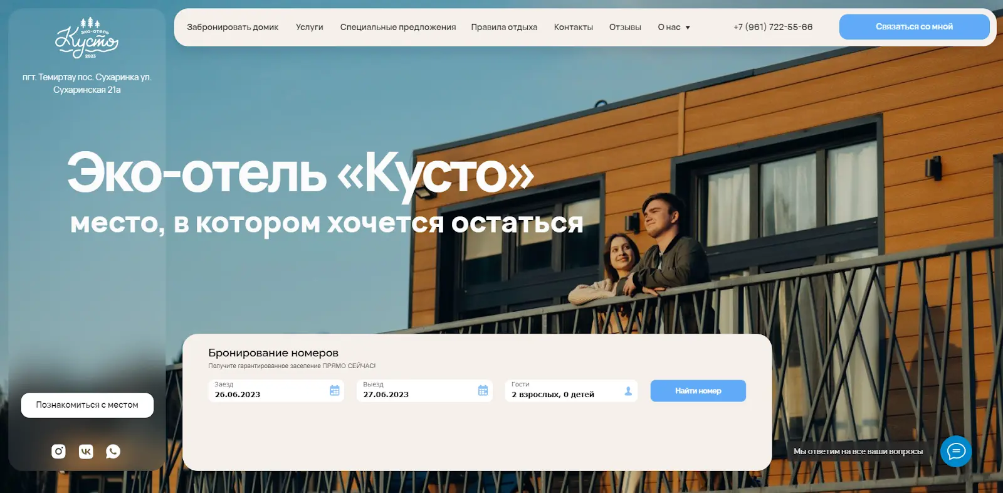1003x493 pixels.
Task: Click the Мы ответим на все ваши вопросы label
Action: pos(858,451)
